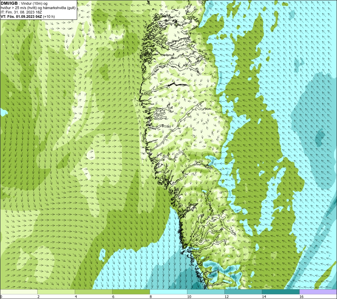Click the 0–2 m/s palest legend color segment

(x=19, y=292)
